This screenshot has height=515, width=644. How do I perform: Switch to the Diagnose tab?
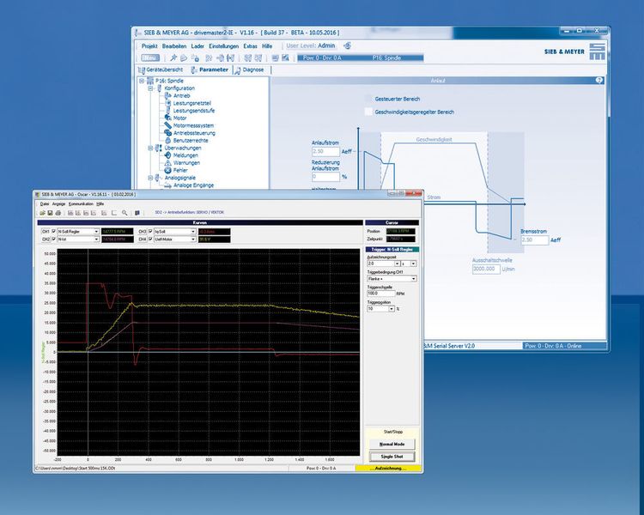[249, 70]
